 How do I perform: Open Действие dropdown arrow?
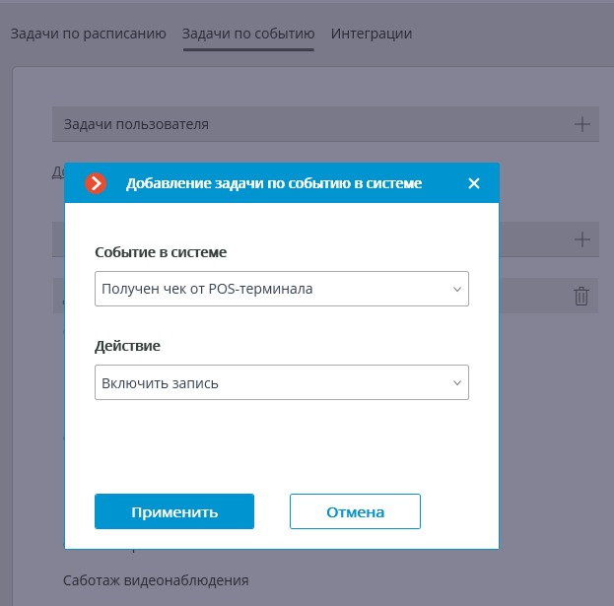click(457, 383)
